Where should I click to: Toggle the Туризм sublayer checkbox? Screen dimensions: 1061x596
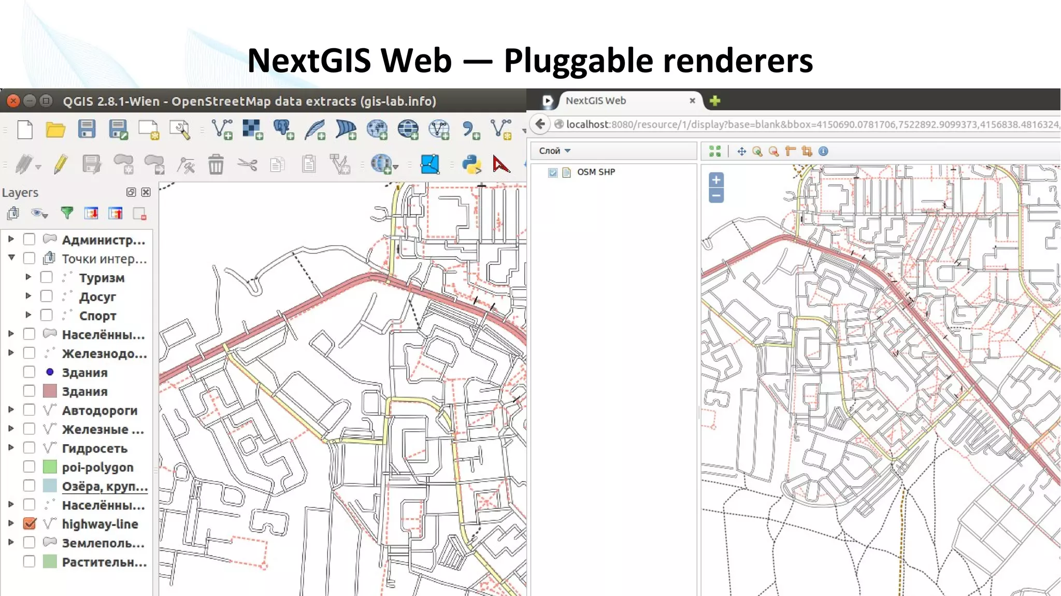coord(47,277)
